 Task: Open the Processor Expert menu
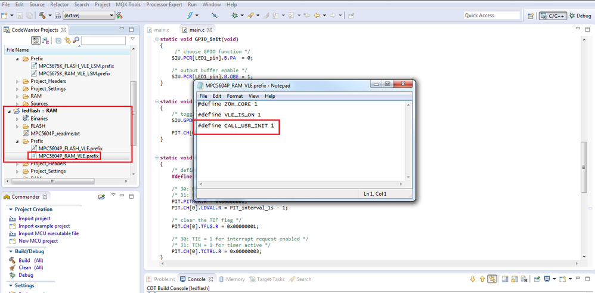pyautogui.click(x=165, y=5)
